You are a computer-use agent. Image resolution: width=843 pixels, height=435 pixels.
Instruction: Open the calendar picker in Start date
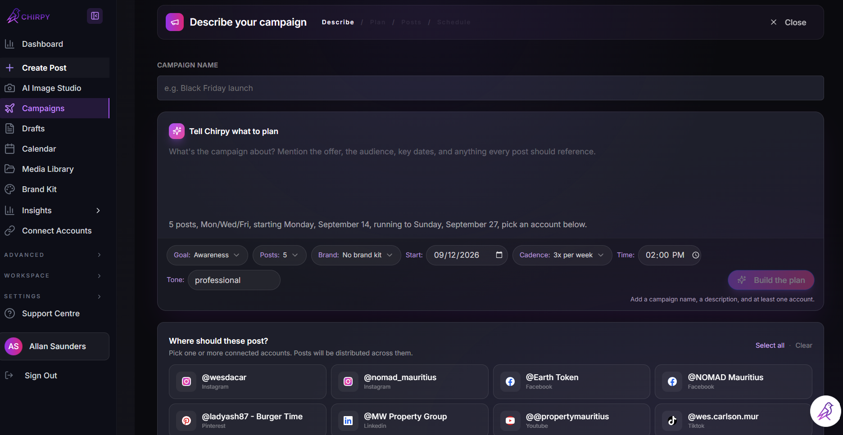click(x=499, y=255)
